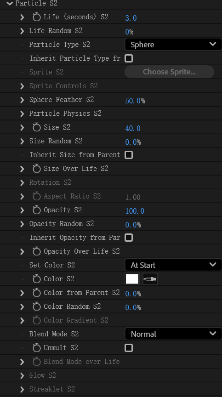
Task: Click the Choose Sprite button
Action: 169,72
